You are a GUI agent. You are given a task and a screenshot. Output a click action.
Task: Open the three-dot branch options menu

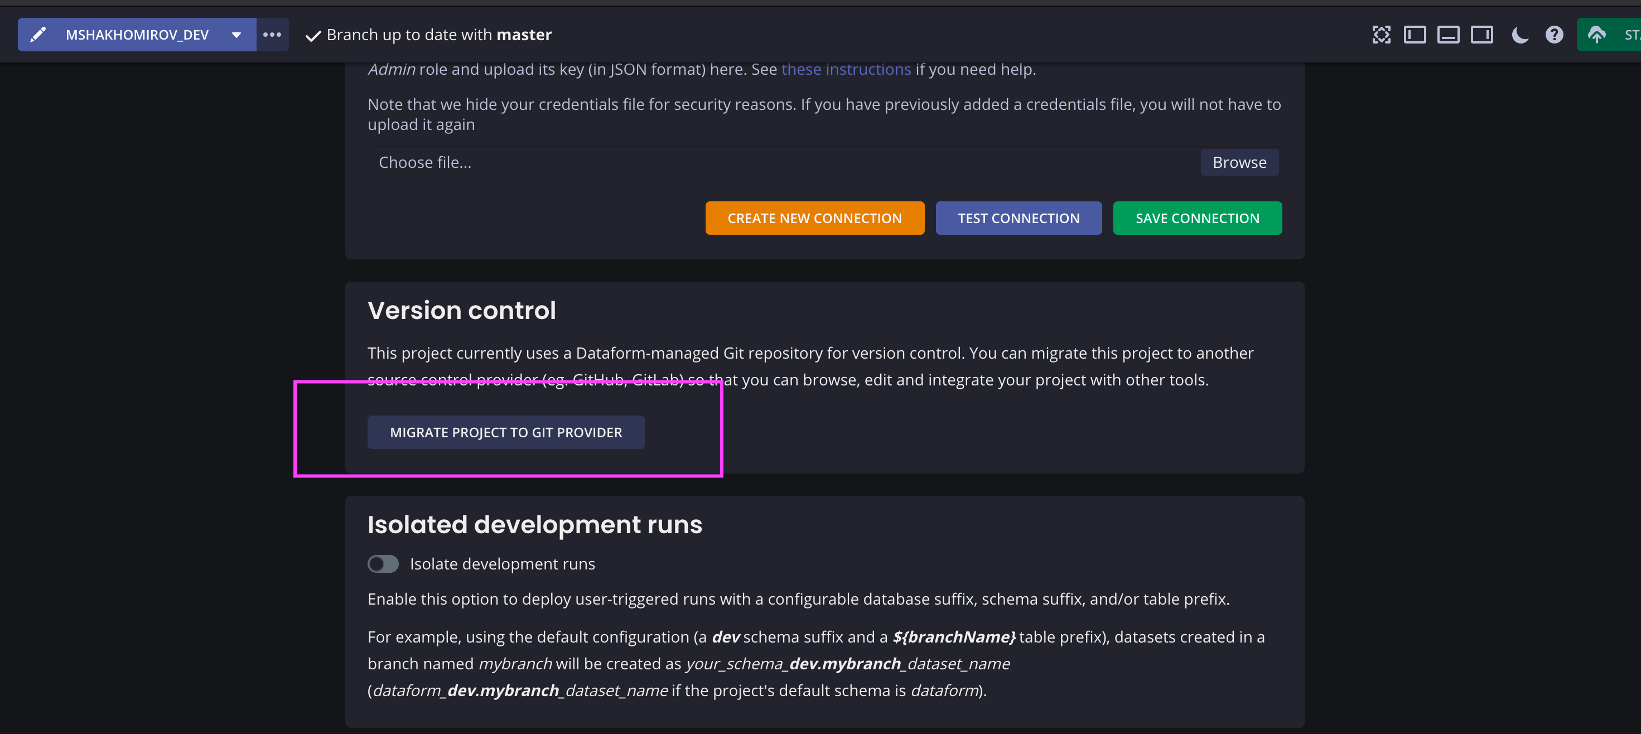(x=272, y=35)
